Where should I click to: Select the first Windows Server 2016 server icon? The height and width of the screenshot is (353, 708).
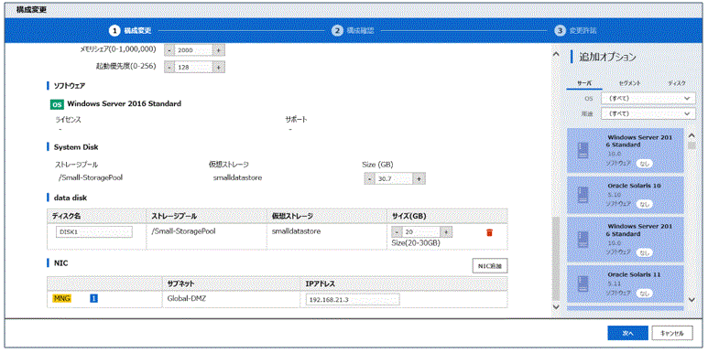pyautogui.click(x=583, y=151)
